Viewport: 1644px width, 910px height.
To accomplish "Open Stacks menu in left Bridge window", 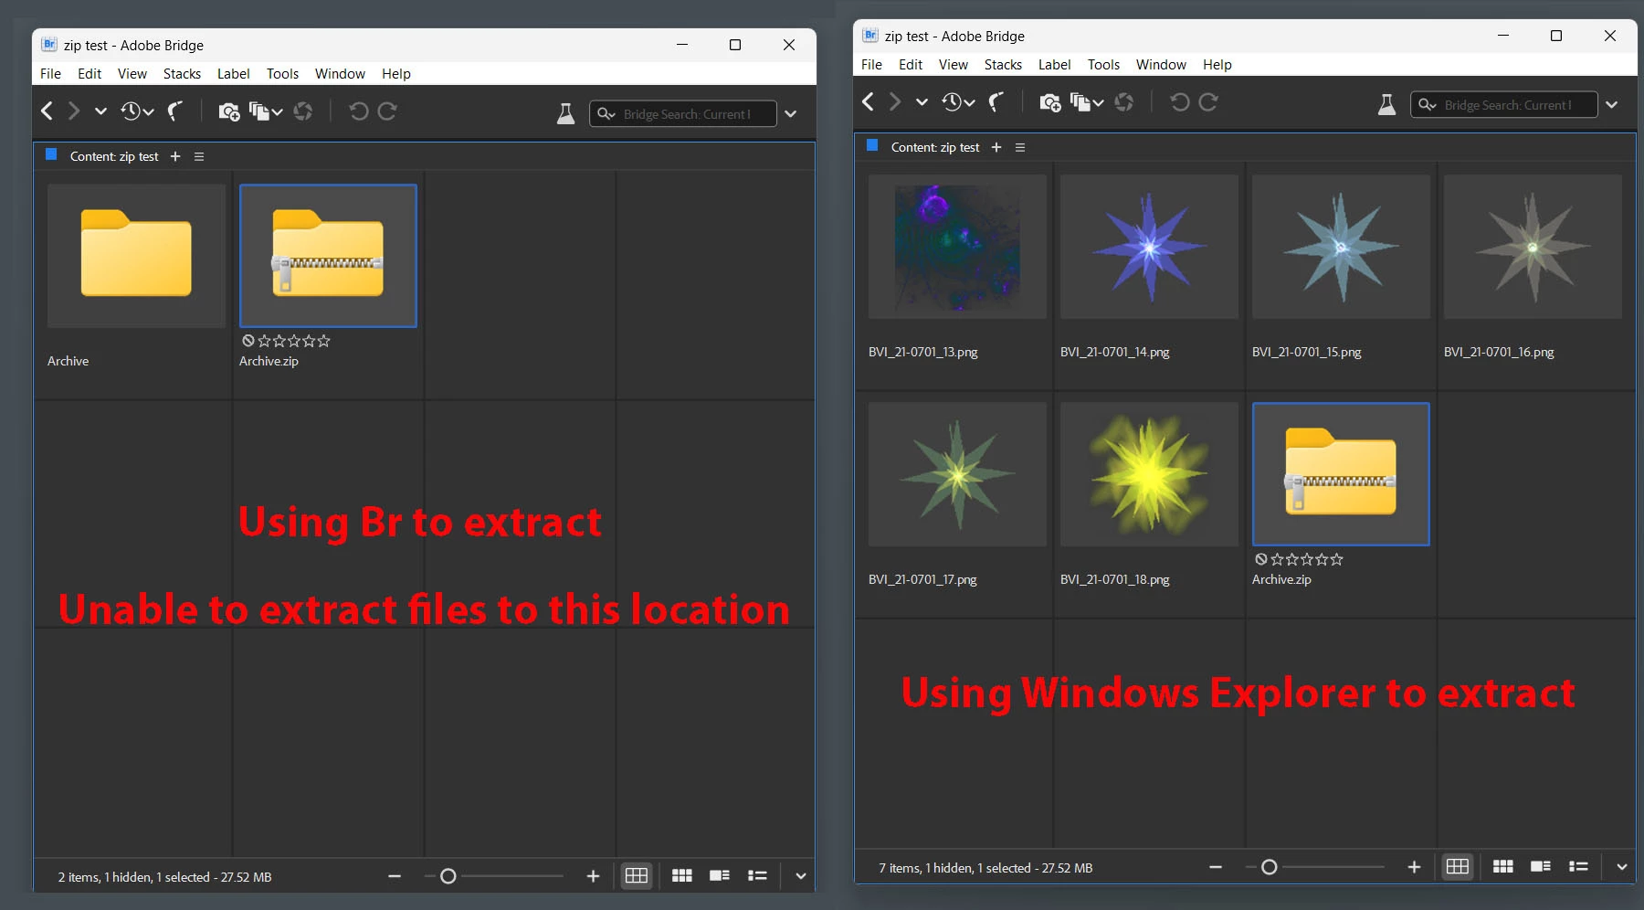I will click(182, 74).
